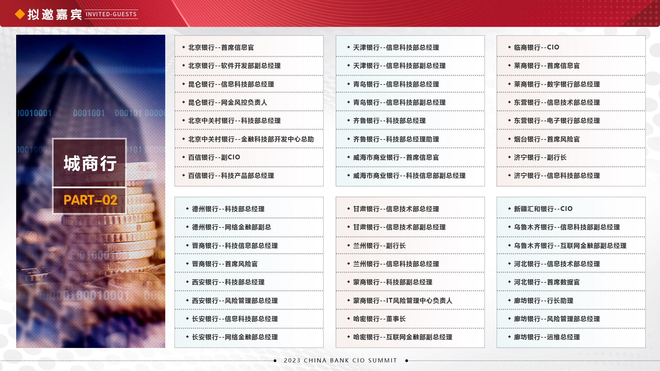Select 乌鲁木齐银行--信息科技部副总经理
The width and height of the screenshot is (660, 371).
[567, 227]
